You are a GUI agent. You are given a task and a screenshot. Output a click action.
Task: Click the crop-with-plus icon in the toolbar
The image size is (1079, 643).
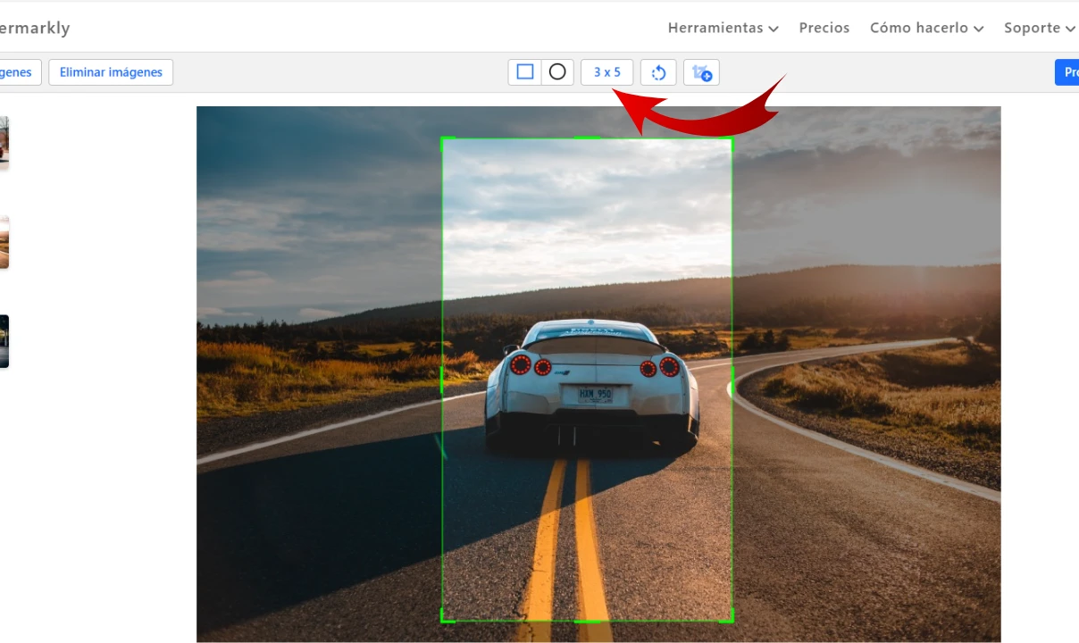(701, 72)
